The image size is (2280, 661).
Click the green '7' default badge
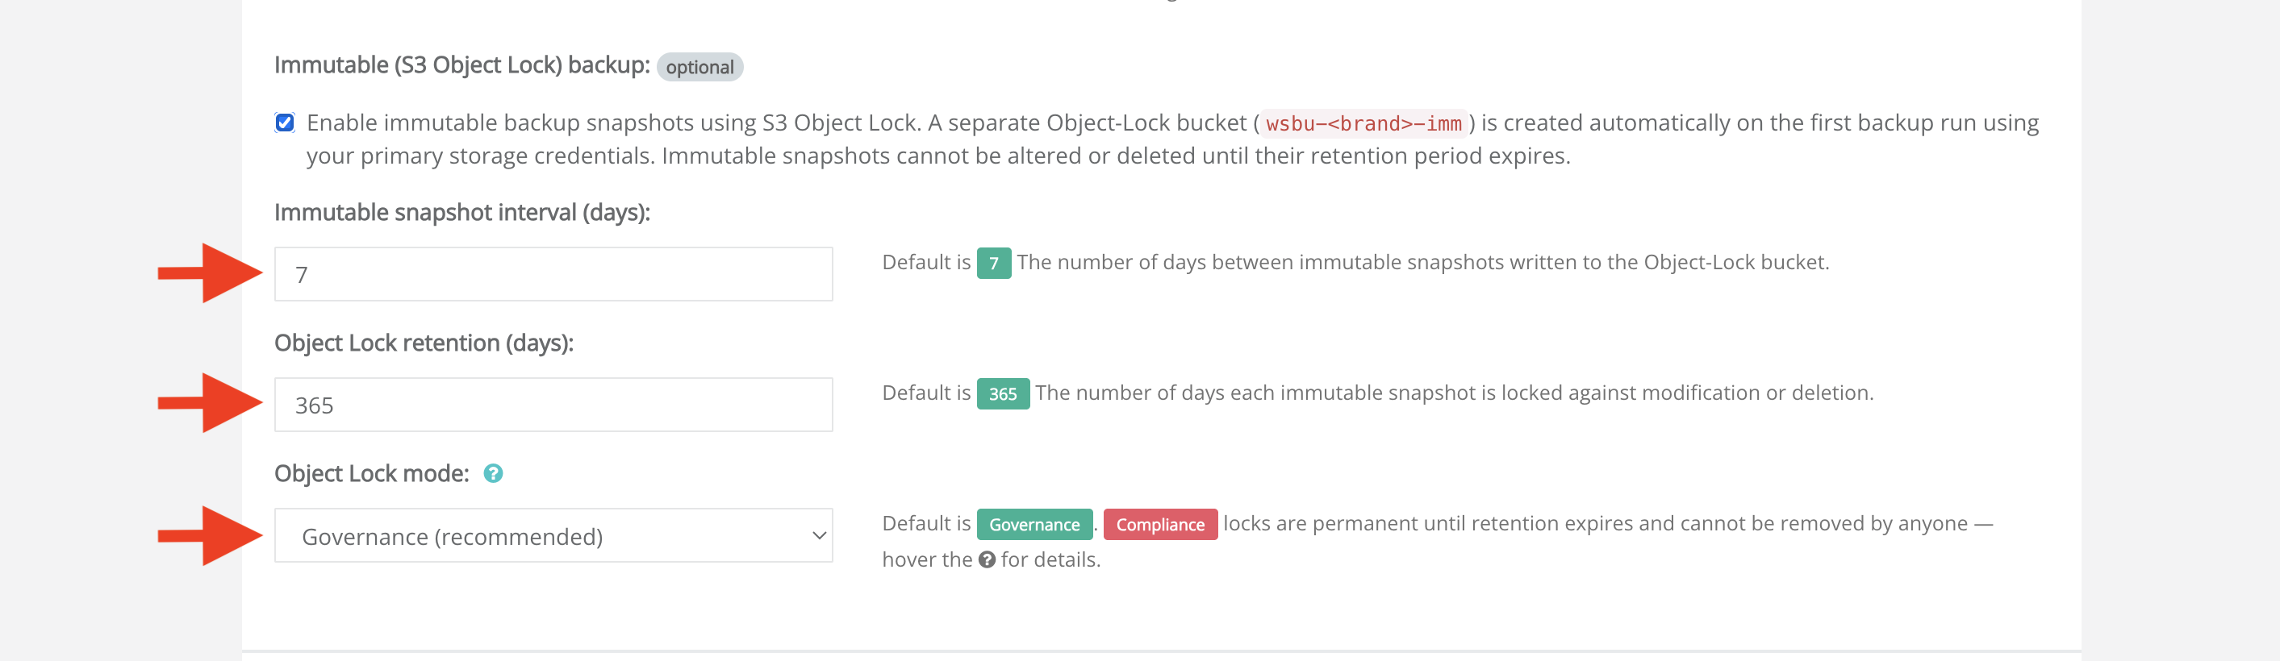[994, 263]
